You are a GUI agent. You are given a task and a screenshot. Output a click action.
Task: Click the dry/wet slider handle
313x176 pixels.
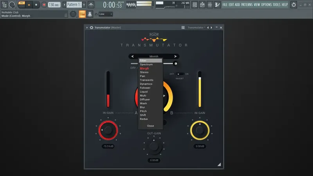[176, 64]
